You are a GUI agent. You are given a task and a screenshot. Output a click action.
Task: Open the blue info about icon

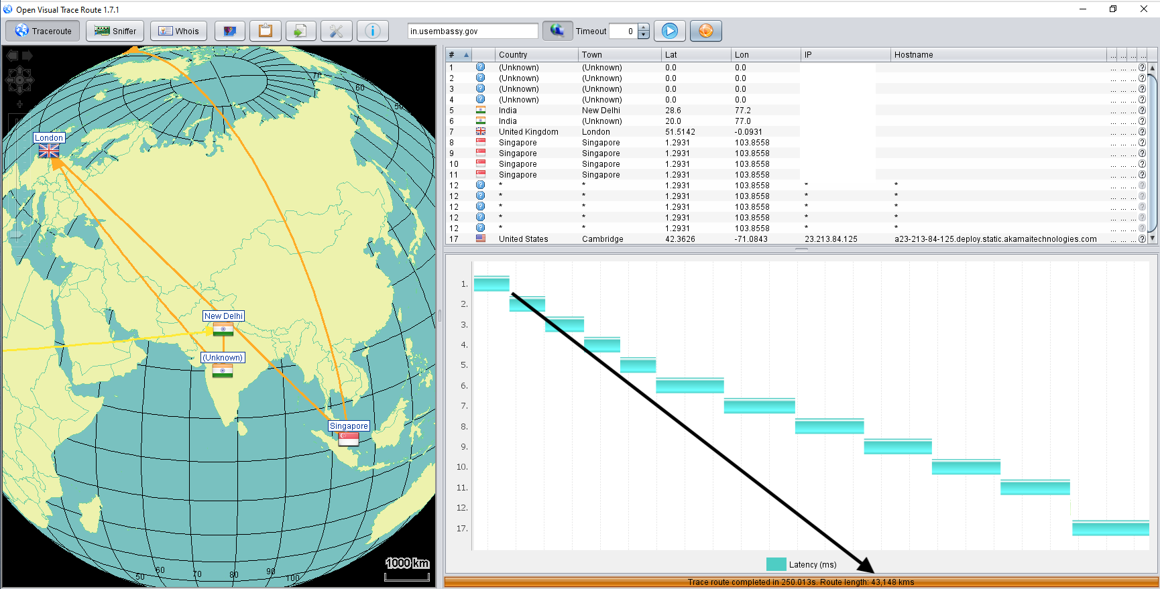pos(373,31)
